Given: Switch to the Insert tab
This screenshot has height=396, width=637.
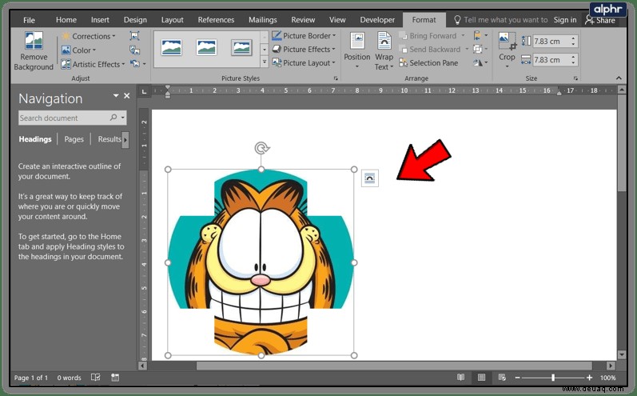Looking at the screenshot, I should coord(100,20).
